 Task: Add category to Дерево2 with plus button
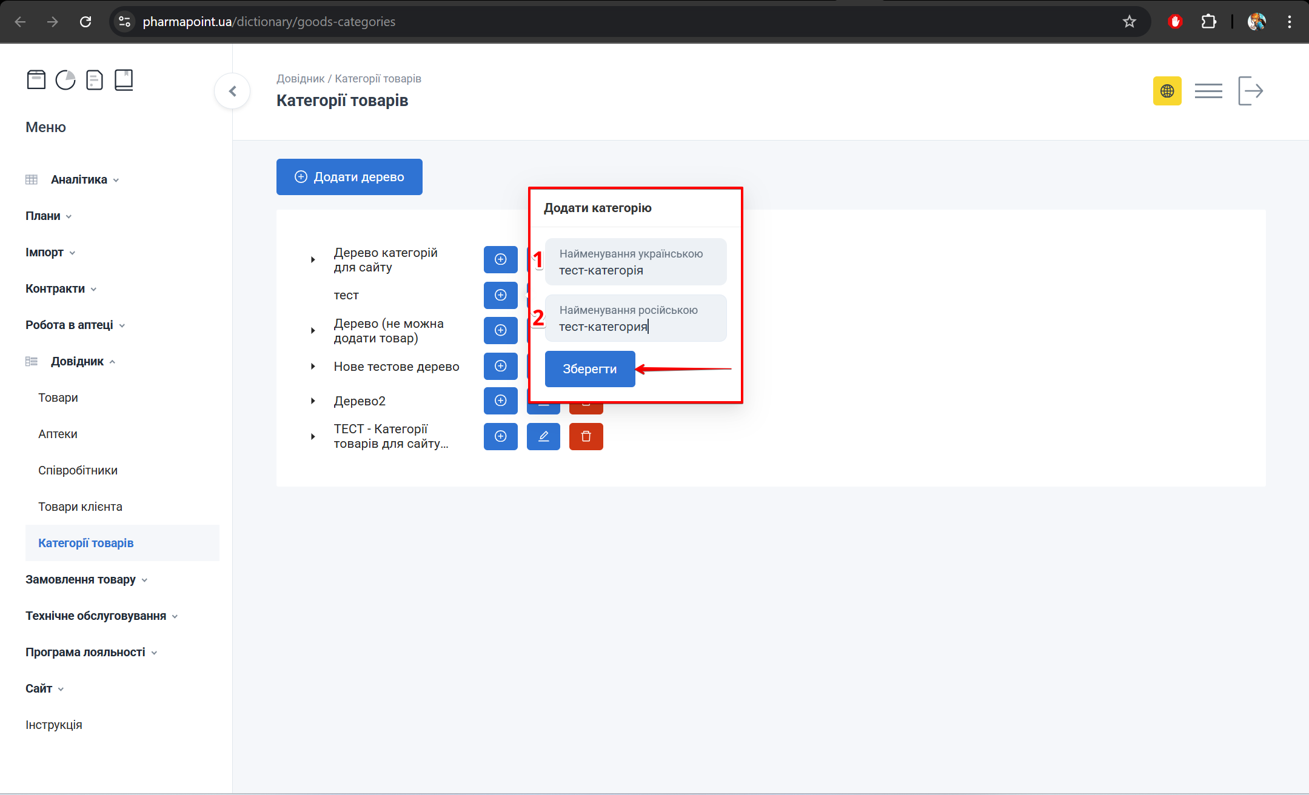click(x=500, y=401)
